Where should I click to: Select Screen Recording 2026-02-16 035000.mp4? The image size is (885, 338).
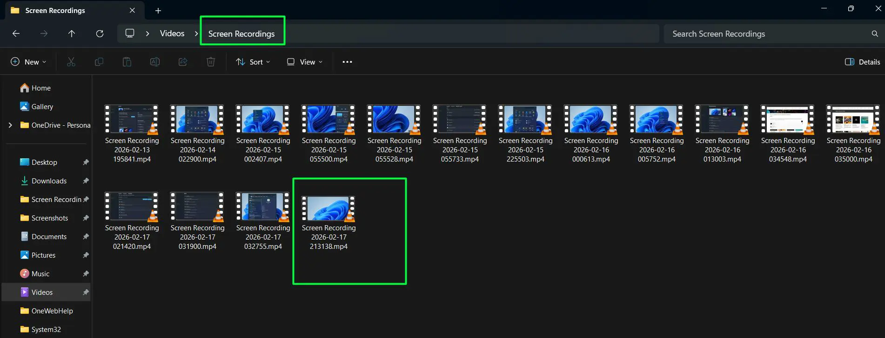coord(853,134)
